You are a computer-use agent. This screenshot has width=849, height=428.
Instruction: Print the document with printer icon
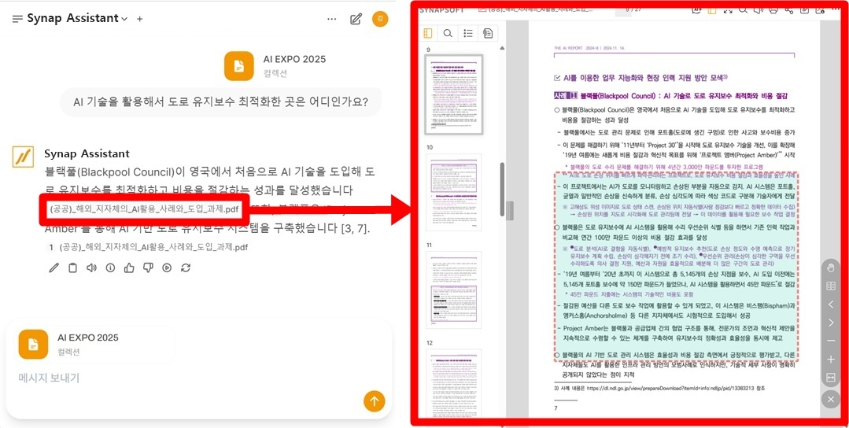pyautogui.click(x=773, y=9)
